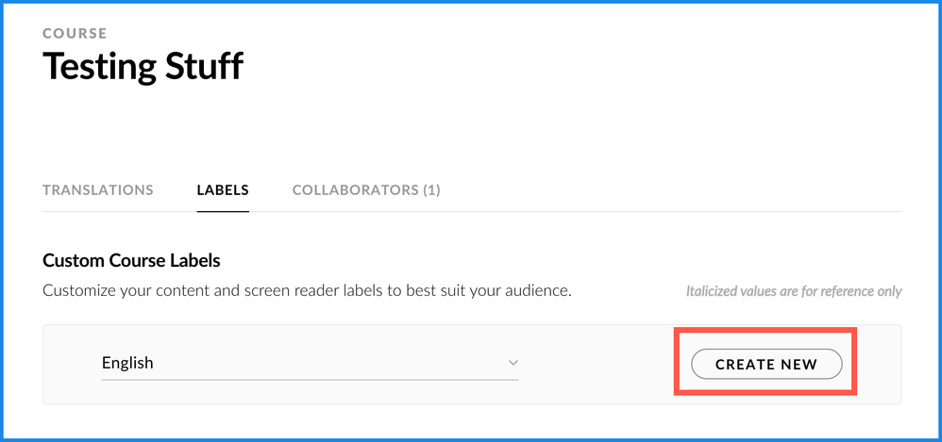Click the "Testing Stuff" course title
The height and width of the screenshot is (442, 942).
pos(143,66)
